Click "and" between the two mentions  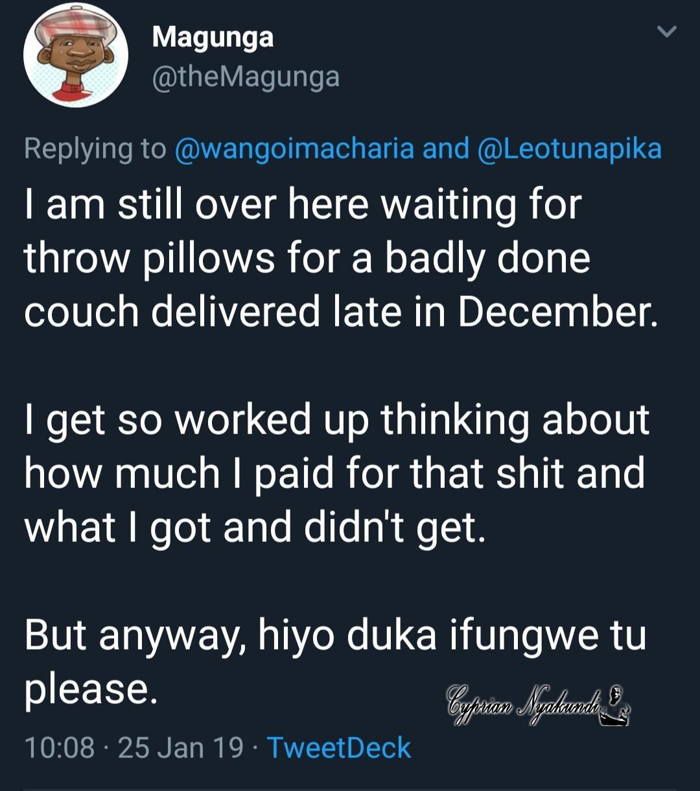tap(445, 149)
